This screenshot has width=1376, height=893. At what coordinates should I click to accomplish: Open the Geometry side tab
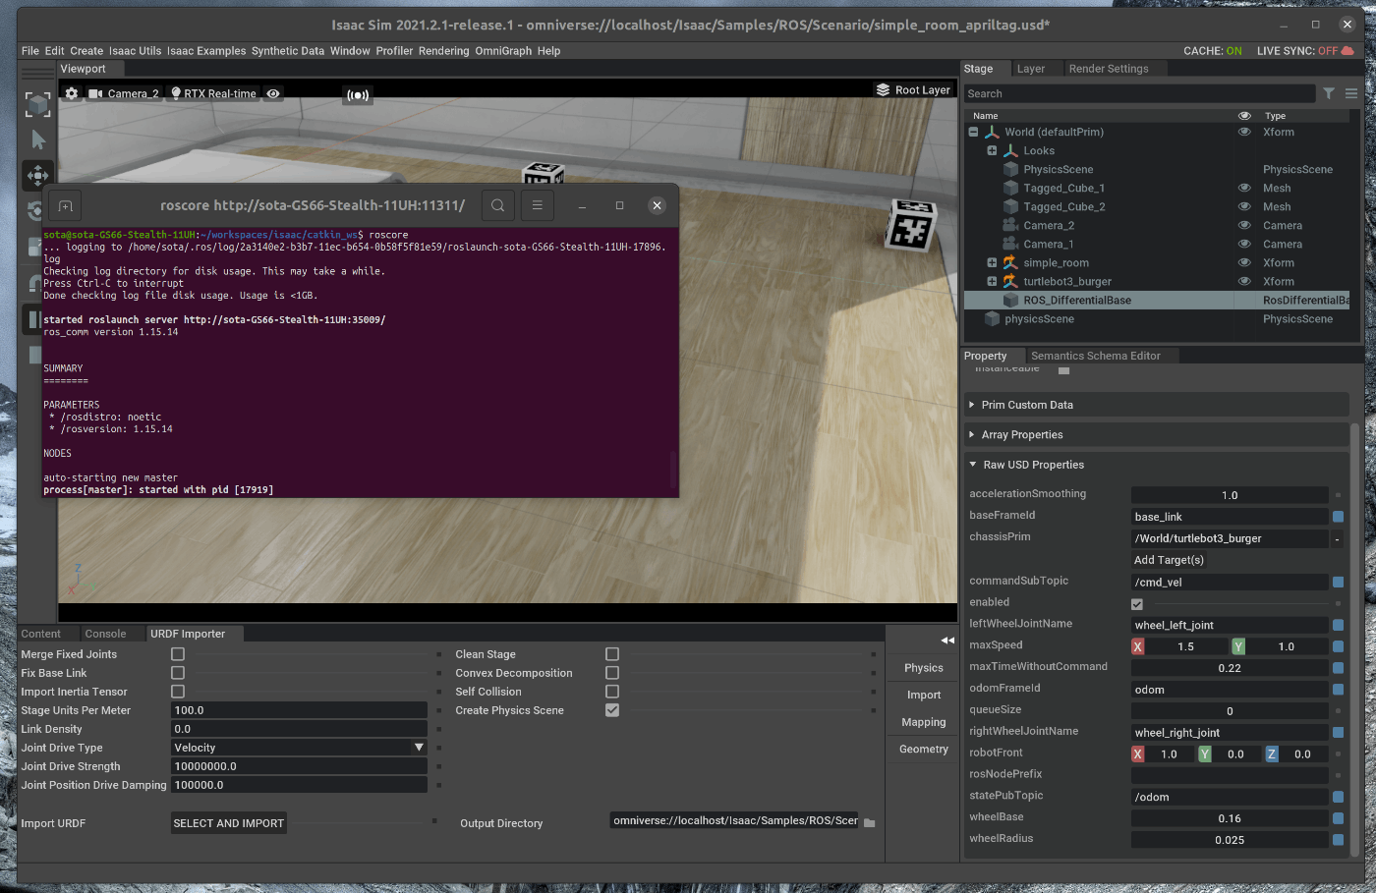924,749
